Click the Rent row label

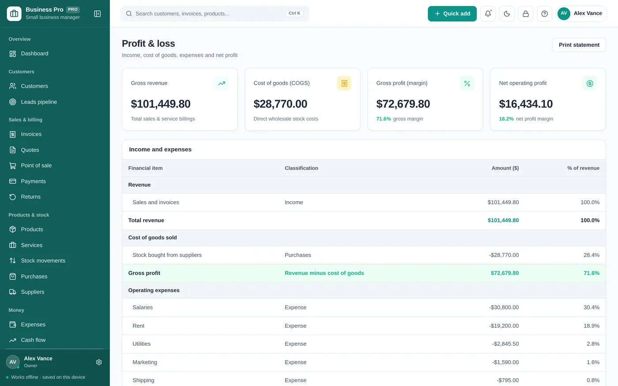138,326
